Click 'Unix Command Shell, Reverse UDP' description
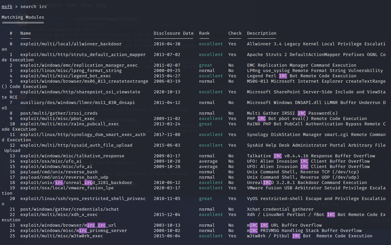 (303, 177)
